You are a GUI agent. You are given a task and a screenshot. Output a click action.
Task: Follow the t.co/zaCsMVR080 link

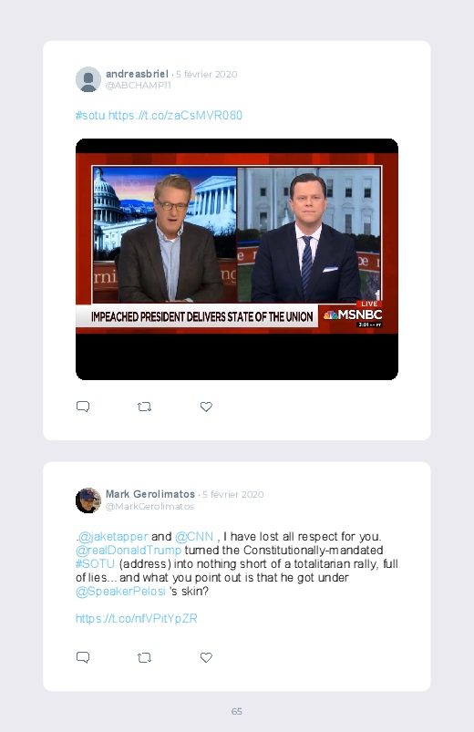(175, 115)
